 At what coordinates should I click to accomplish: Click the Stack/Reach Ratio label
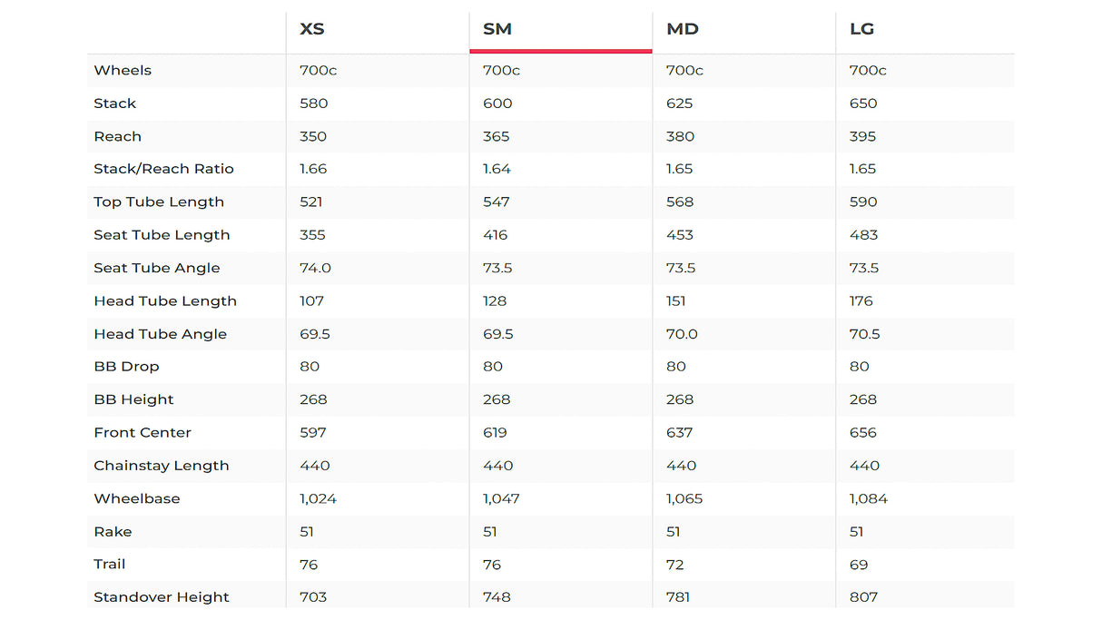click(x=163, y=169)
